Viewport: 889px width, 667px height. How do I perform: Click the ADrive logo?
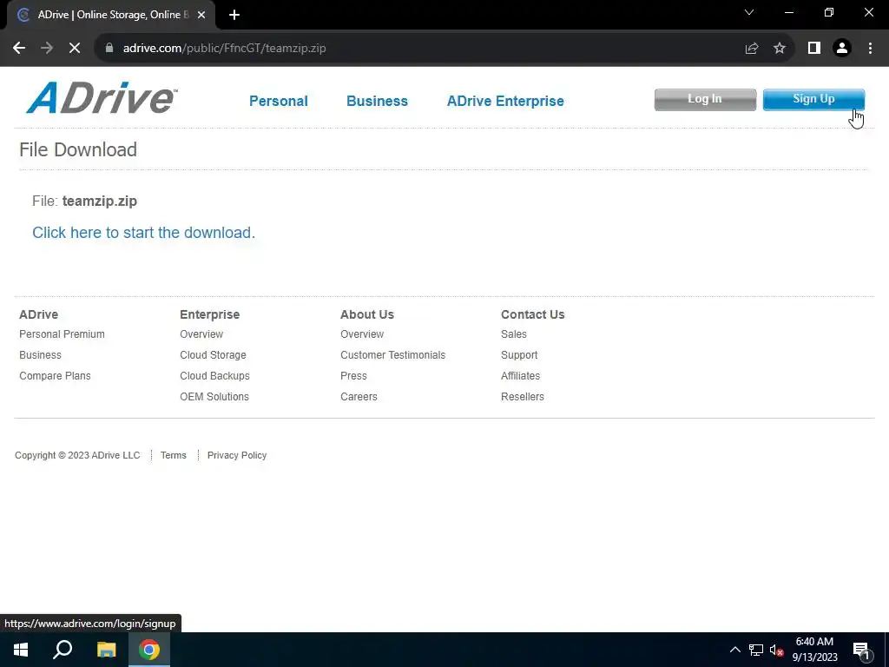pyautogui.click(x=102, y=98)
